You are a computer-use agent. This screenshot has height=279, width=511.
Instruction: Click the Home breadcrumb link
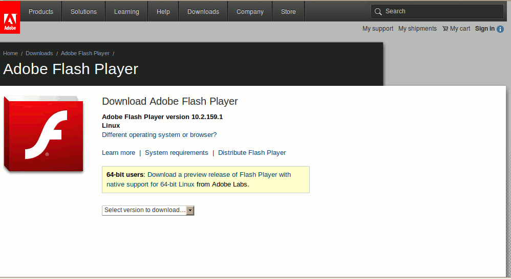(10, 53)
